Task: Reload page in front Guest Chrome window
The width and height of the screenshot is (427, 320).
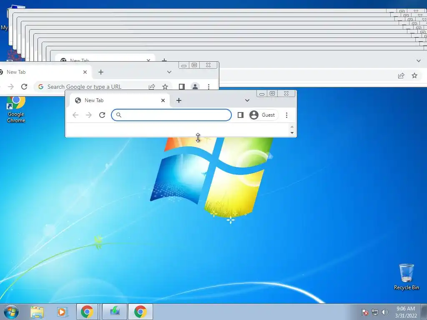Action: pyautogui.click(x=102, y=115)
